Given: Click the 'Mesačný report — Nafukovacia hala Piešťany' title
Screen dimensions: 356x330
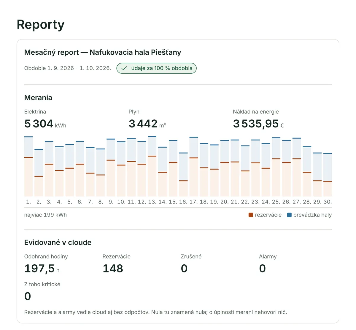Looking at the screenshot, I should pyautogui.click(x=103, y=52).
